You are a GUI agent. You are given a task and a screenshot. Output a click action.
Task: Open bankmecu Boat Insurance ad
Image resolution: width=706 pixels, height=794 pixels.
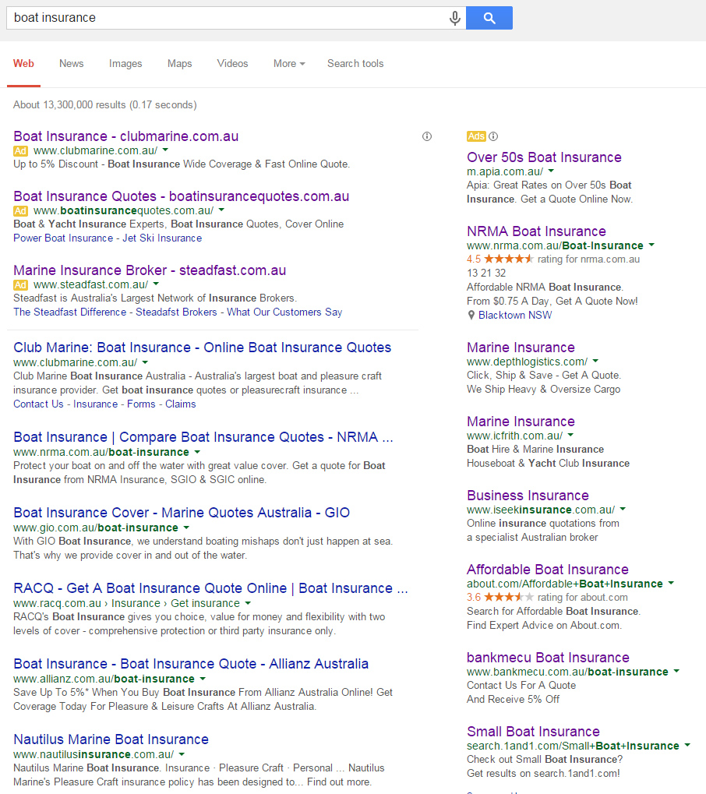point(548,658)
